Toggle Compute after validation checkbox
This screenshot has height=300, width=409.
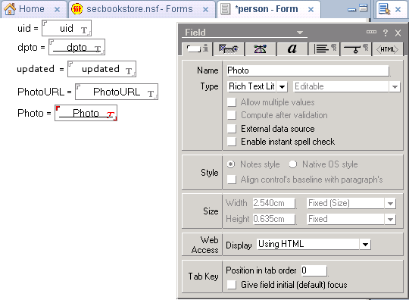232,115
